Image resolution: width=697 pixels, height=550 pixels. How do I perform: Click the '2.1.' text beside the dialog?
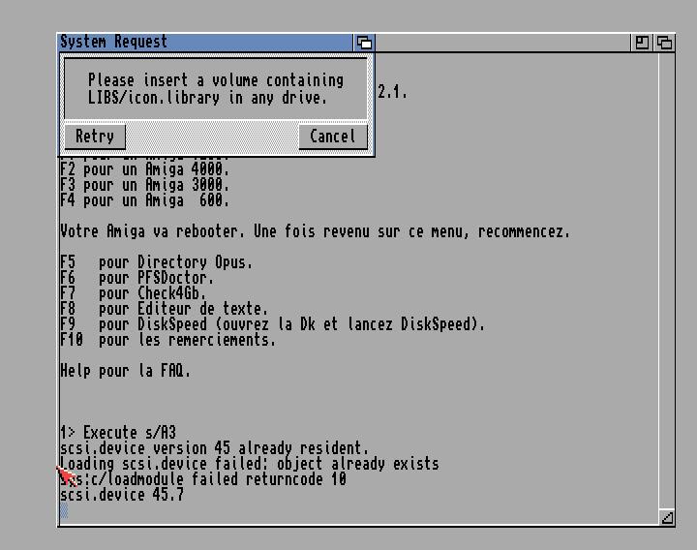(392, 92)
